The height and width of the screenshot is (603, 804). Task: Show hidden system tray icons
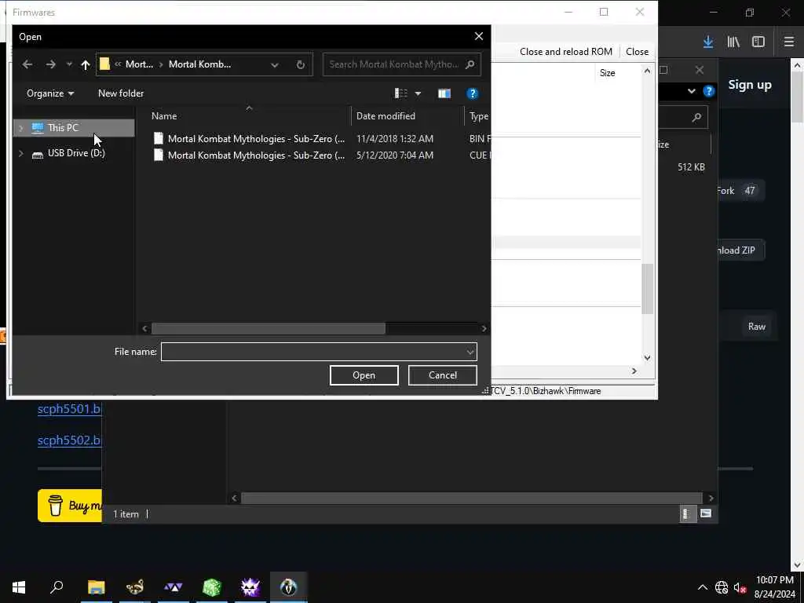703,587
